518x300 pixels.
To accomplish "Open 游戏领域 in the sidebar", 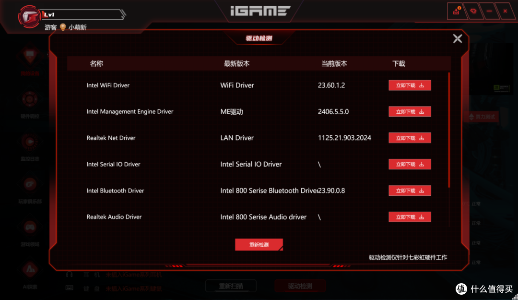I will 30,232.
